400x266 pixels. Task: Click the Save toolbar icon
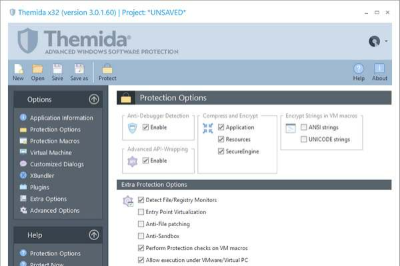[57, 68]
